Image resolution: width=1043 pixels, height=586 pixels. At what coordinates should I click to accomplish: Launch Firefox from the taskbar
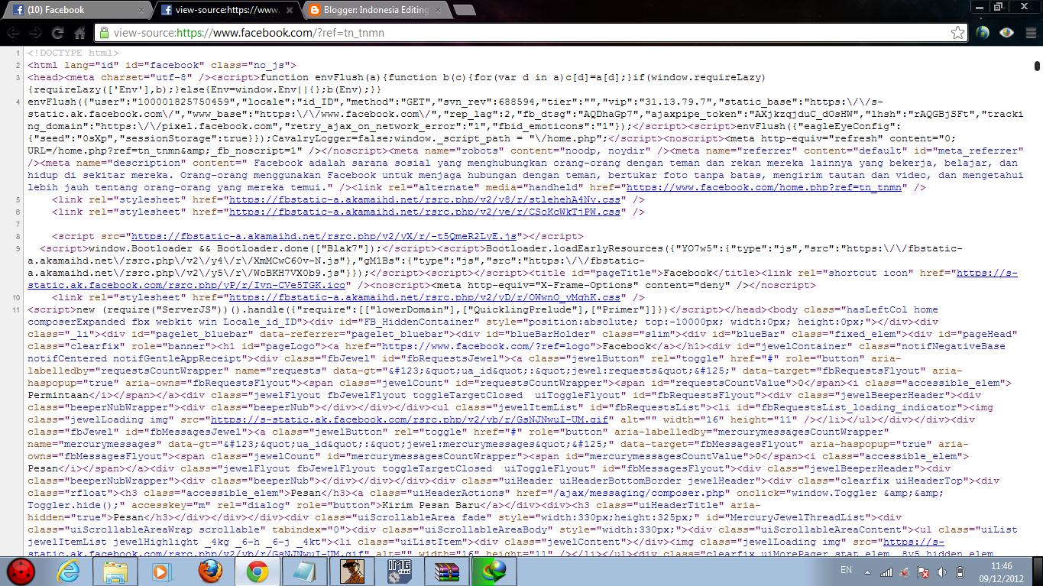pyautogui.click(x=210, y=571)
